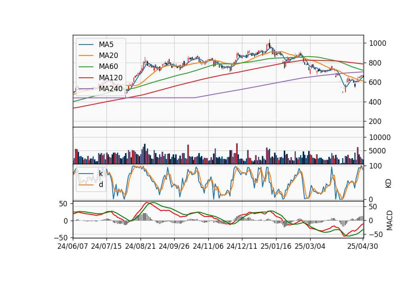404x290 pixels.
Task: Click the 1000 price axis label
Action: click(x=378, y=43)
